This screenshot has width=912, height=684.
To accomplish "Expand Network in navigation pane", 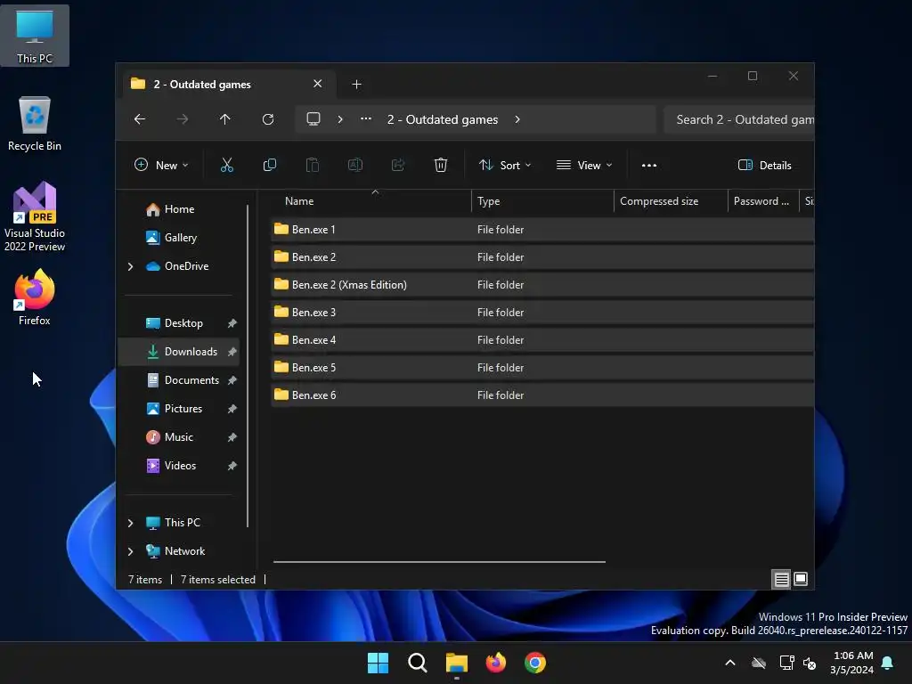I will point(130,551).
